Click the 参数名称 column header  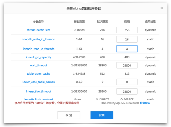39,22
